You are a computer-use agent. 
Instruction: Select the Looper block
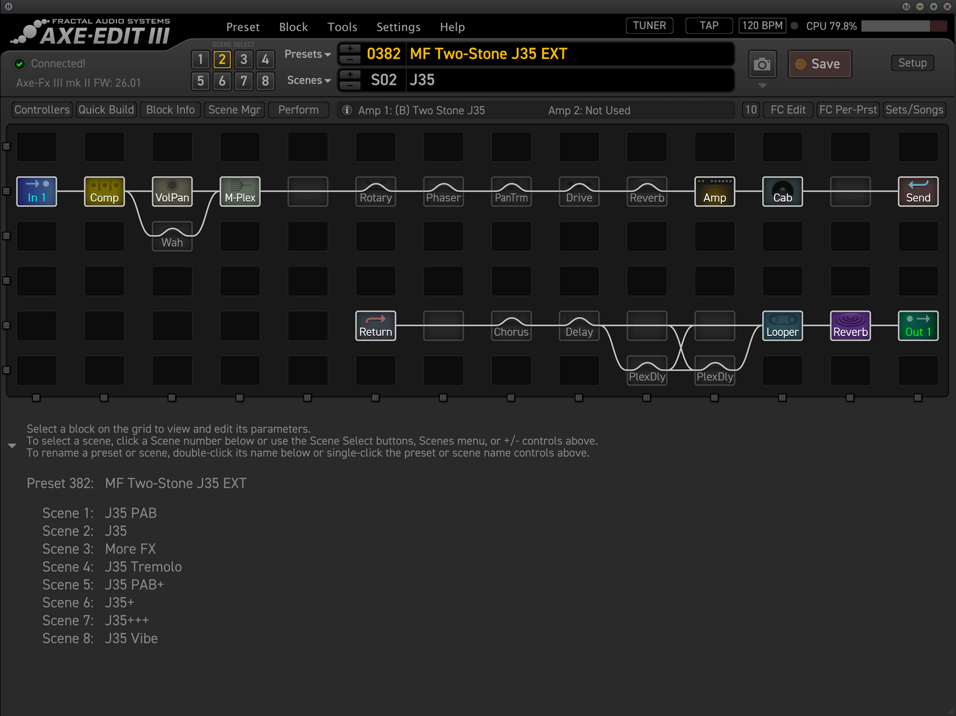pos(783,326)
